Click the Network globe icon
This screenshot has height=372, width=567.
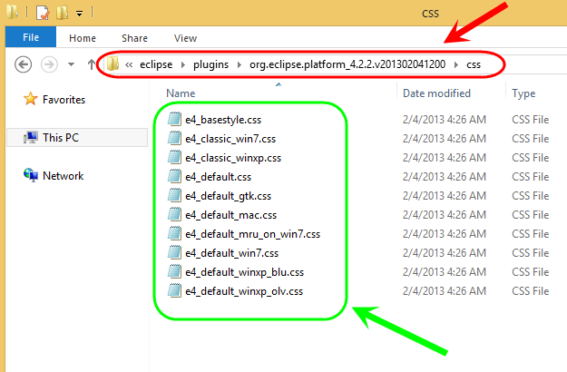pyautogui.click(x=30, y=175)
